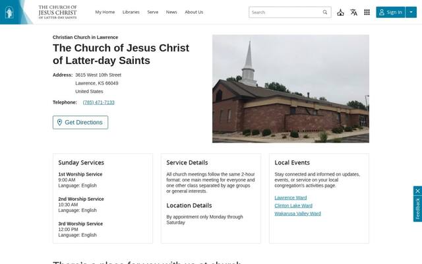Select the '3615 West 10th Street' address text
This screenshot has width=422, height=264.
coord(98,75)
